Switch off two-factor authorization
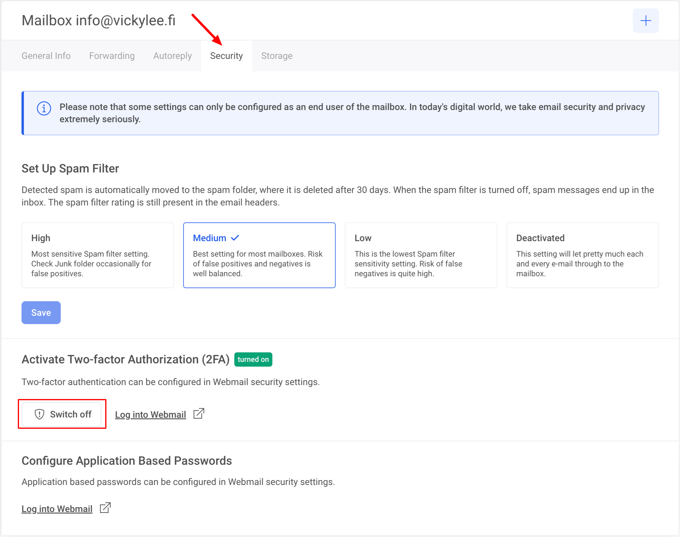Viewport: 680px width, 537px height. pos(62,414)
